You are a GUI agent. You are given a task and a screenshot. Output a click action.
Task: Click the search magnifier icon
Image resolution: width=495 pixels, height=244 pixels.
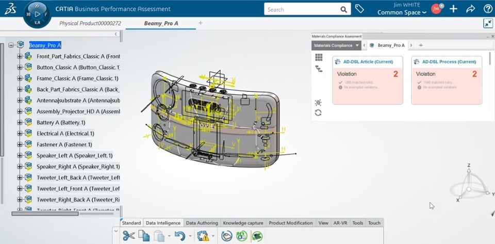344,9
